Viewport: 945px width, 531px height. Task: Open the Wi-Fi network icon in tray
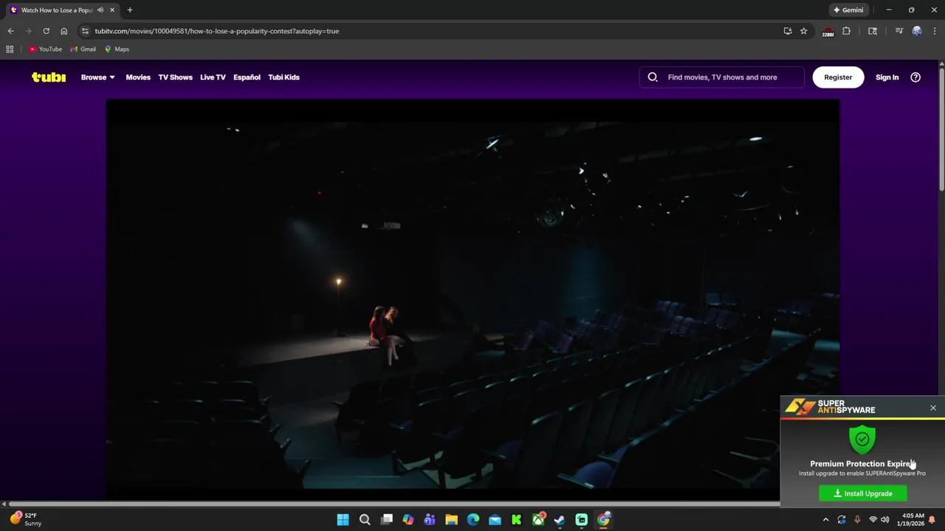(x=873, y=520)
